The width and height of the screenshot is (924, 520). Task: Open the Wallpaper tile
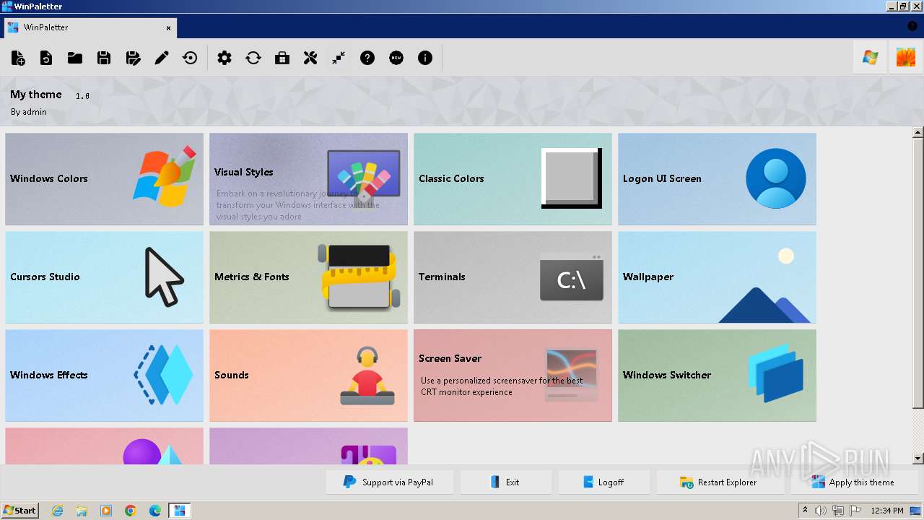(717, 277)
